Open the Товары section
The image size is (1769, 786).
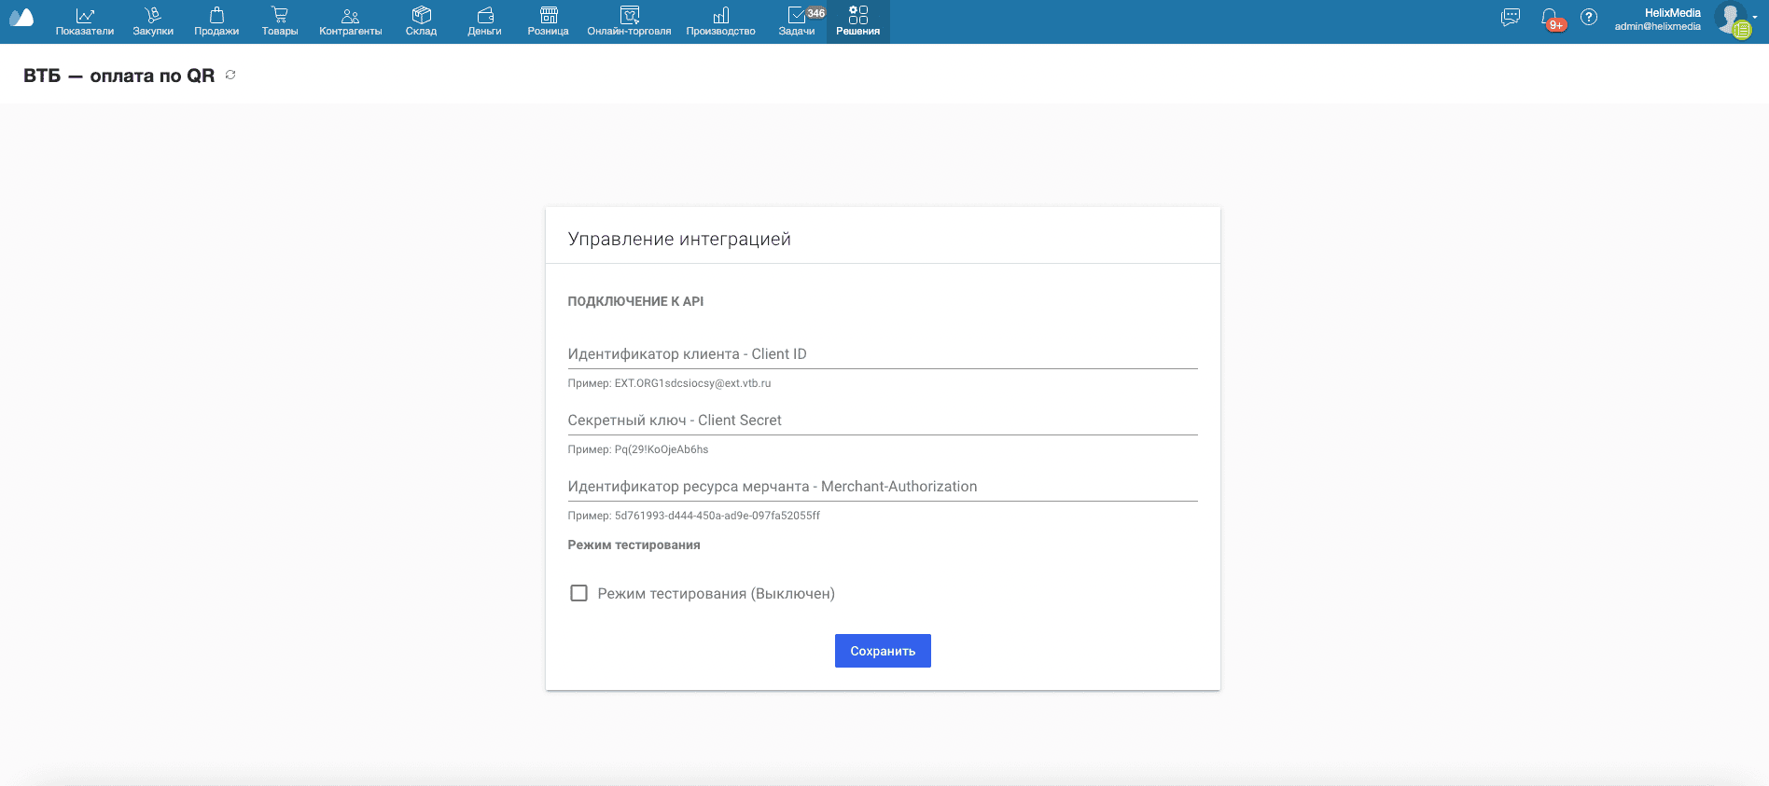coord(280,21)
